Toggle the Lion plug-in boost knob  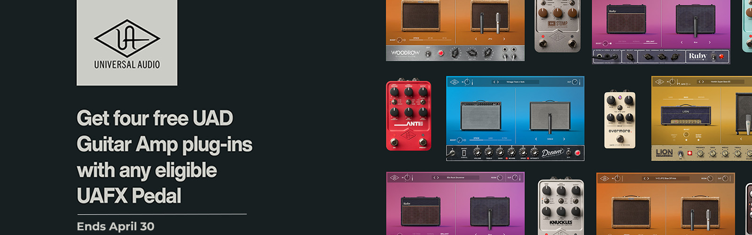click(x=686, y=134)
